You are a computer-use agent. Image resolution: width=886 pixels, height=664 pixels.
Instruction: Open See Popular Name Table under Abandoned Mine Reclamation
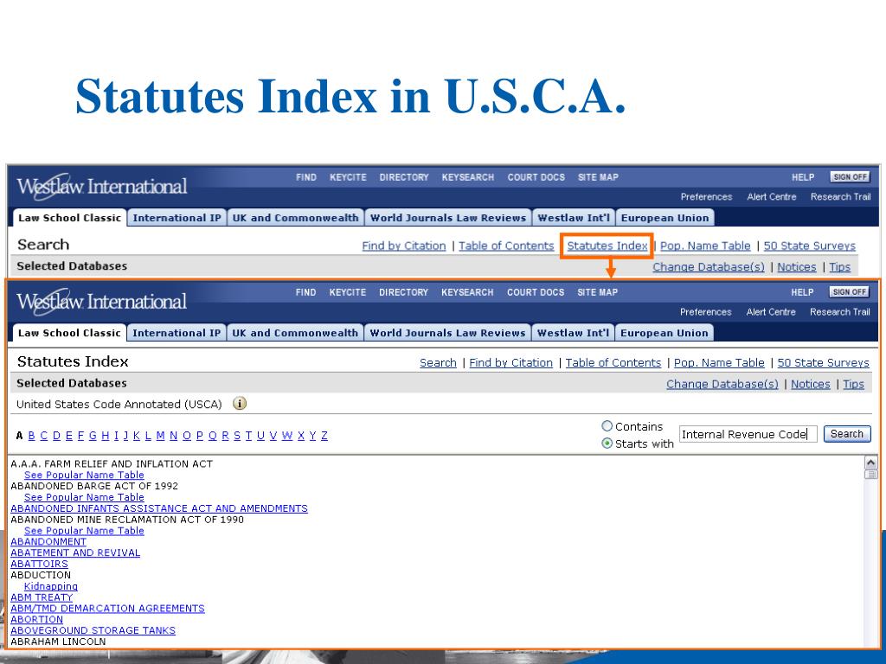[x=84, y=530]
